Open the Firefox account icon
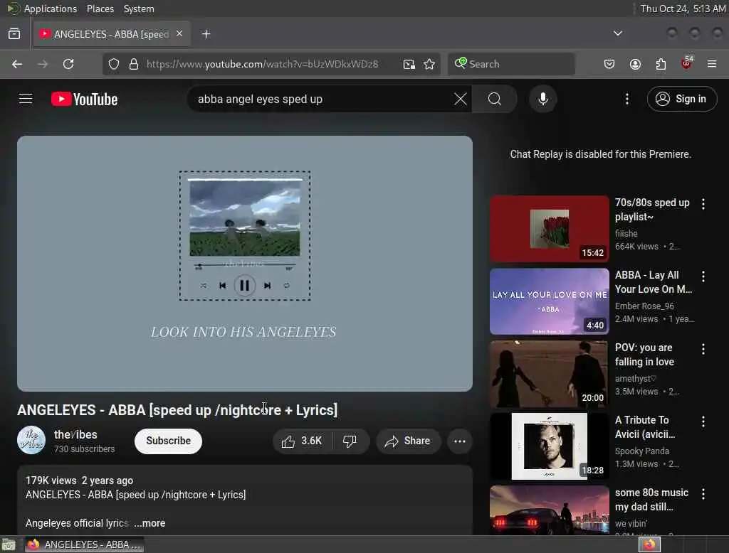 pyautogui.click(x=635, y=64)
